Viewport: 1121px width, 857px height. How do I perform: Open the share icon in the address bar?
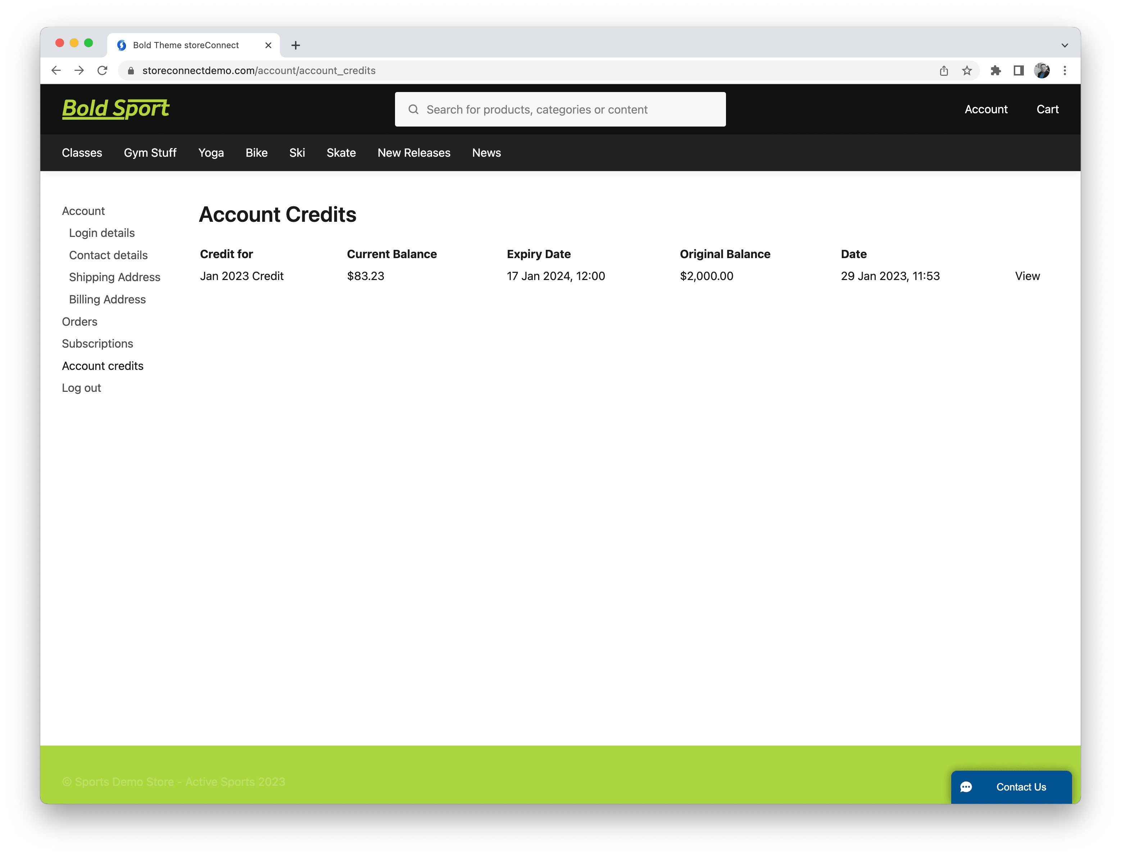tap(943, 70)
